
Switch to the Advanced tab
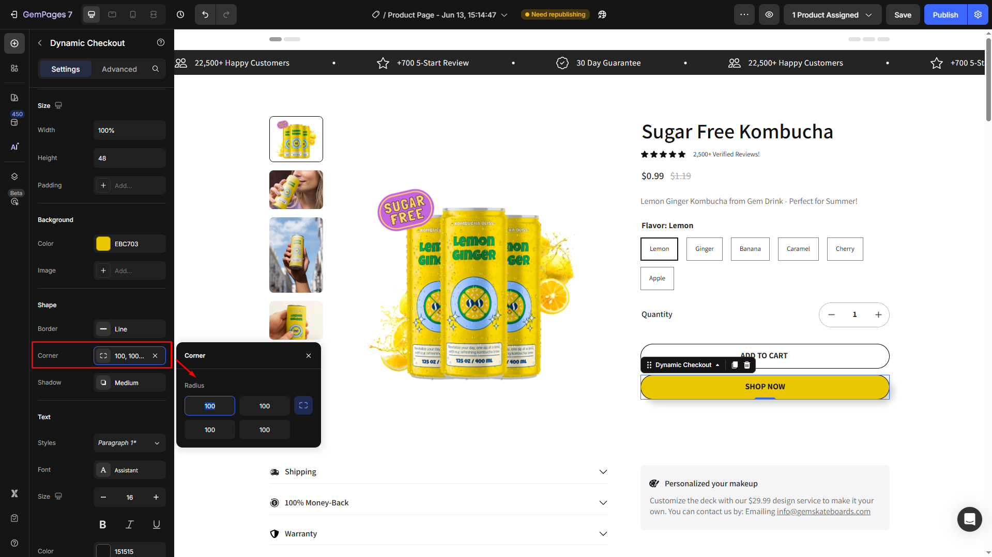(x=119, y=69)
